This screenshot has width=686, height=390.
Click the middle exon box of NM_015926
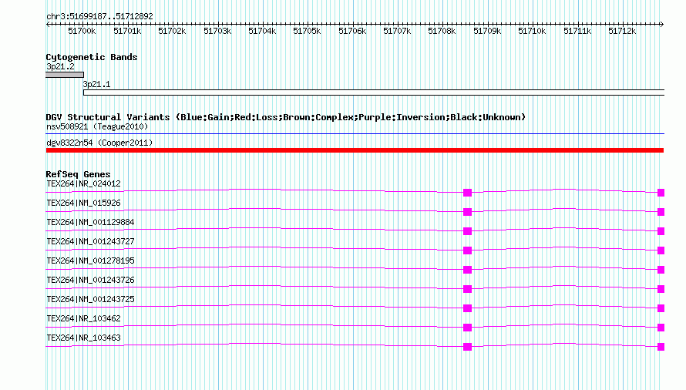468,212
